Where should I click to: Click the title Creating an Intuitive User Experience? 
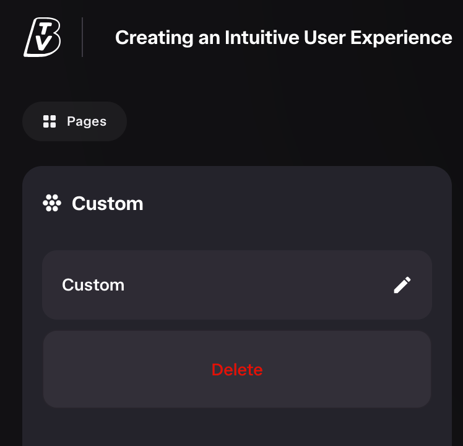click(x=283, y=38)
